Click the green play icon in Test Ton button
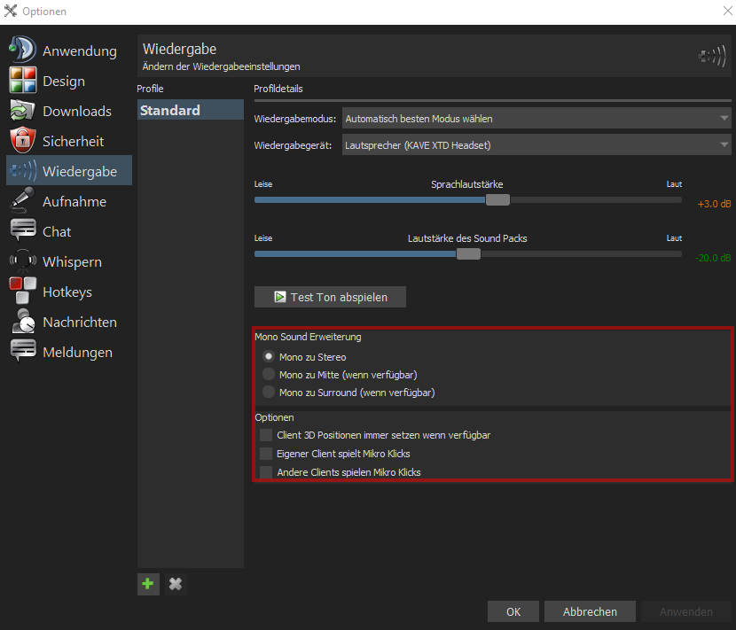This screenshot has height=630, width=736. tap(279, 297)
